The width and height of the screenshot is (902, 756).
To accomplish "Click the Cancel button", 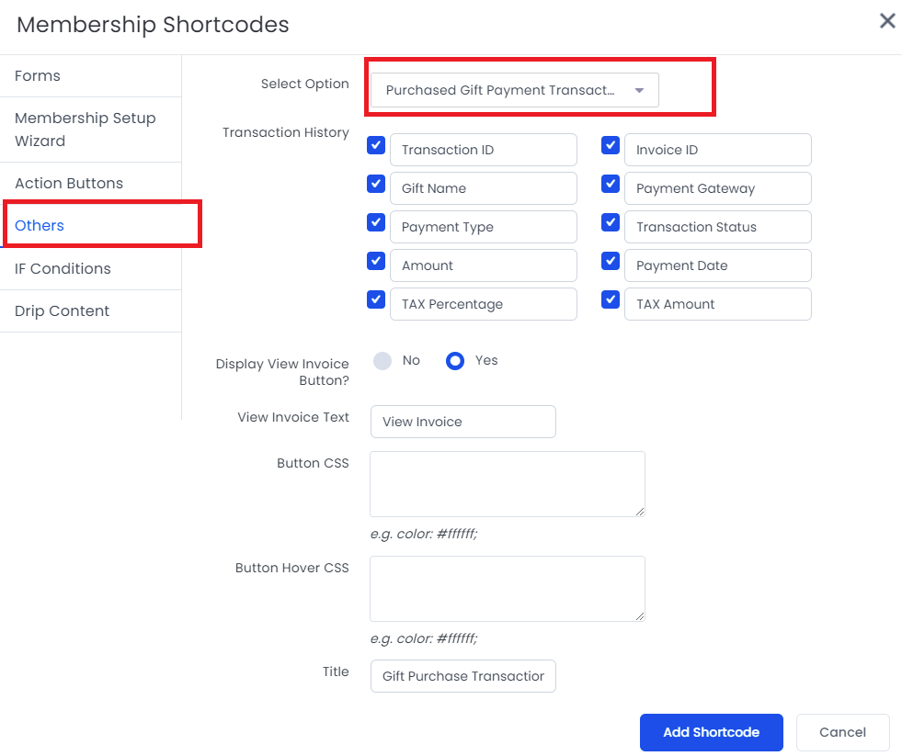I will click(x=843, y=732).
